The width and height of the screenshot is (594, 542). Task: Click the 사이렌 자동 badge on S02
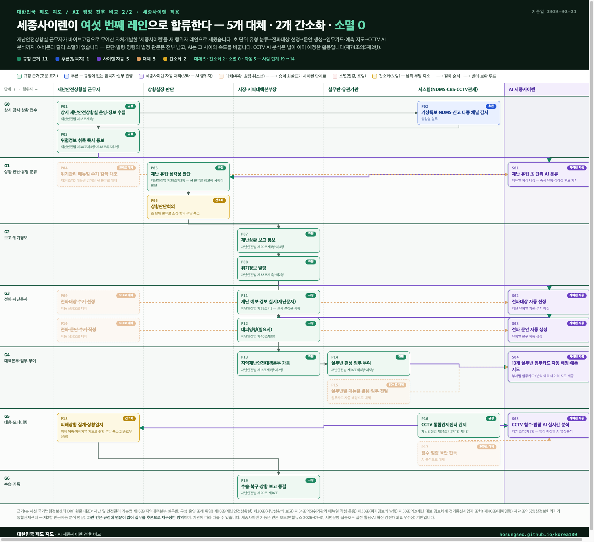[x=577, y=296]
